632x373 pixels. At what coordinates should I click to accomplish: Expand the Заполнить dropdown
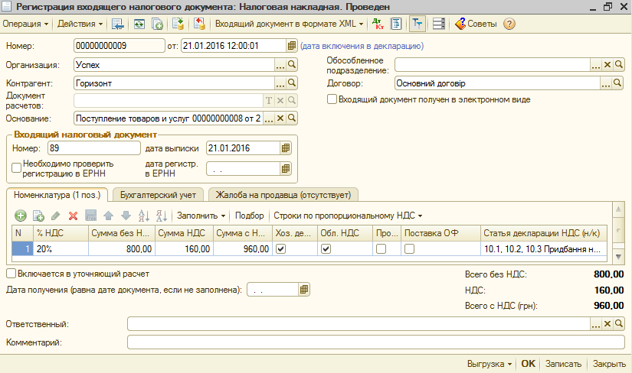pos(201,216)
